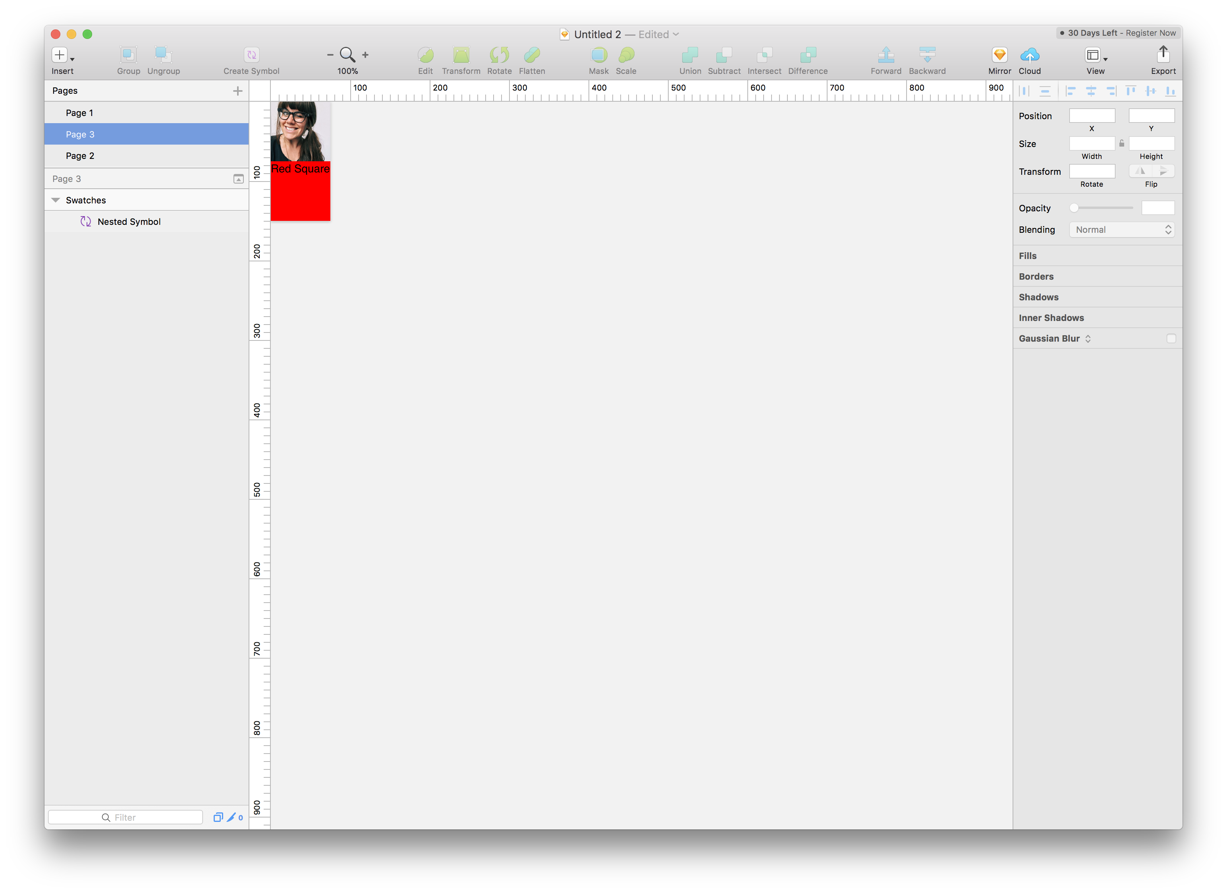Move layer Forward
Screen dimensions: 1227x893
(x=886, y=55)
